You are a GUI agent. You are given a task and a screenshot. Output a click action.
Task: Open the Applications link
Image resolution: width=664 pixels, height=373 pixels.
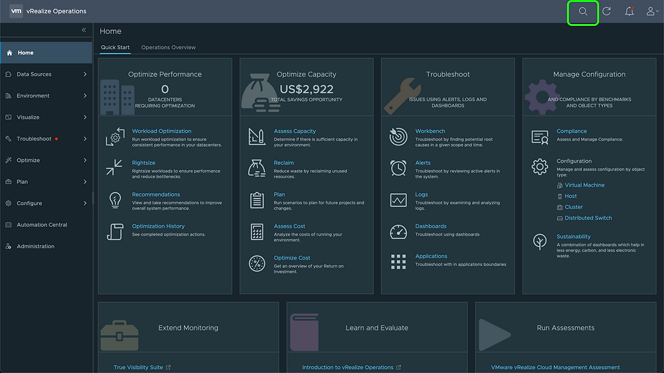pos(431,256)
